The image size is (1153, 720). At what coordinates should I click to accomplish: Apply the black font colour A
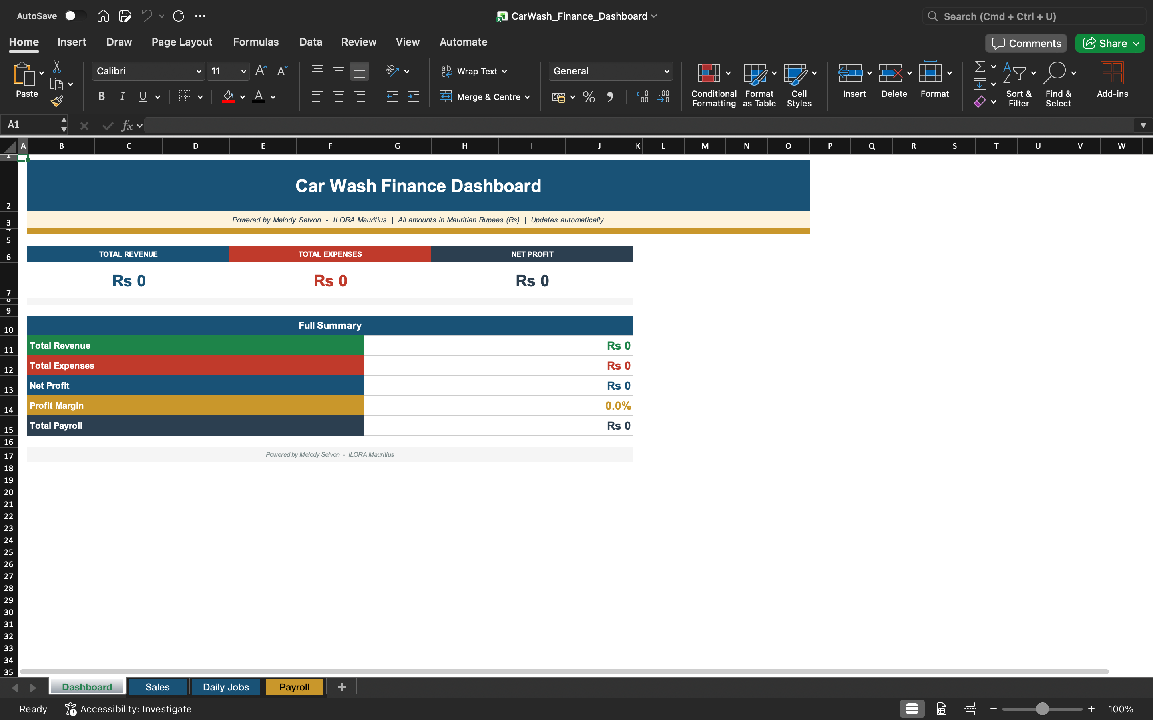tap(259, 97)
